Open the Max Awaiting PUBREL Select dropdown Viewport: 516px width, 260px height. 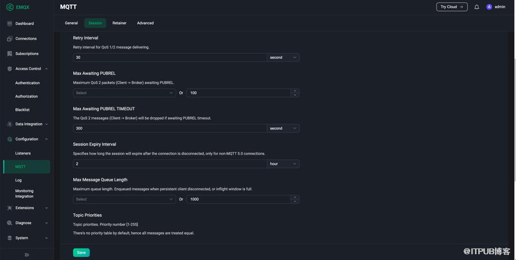[124, 93]
